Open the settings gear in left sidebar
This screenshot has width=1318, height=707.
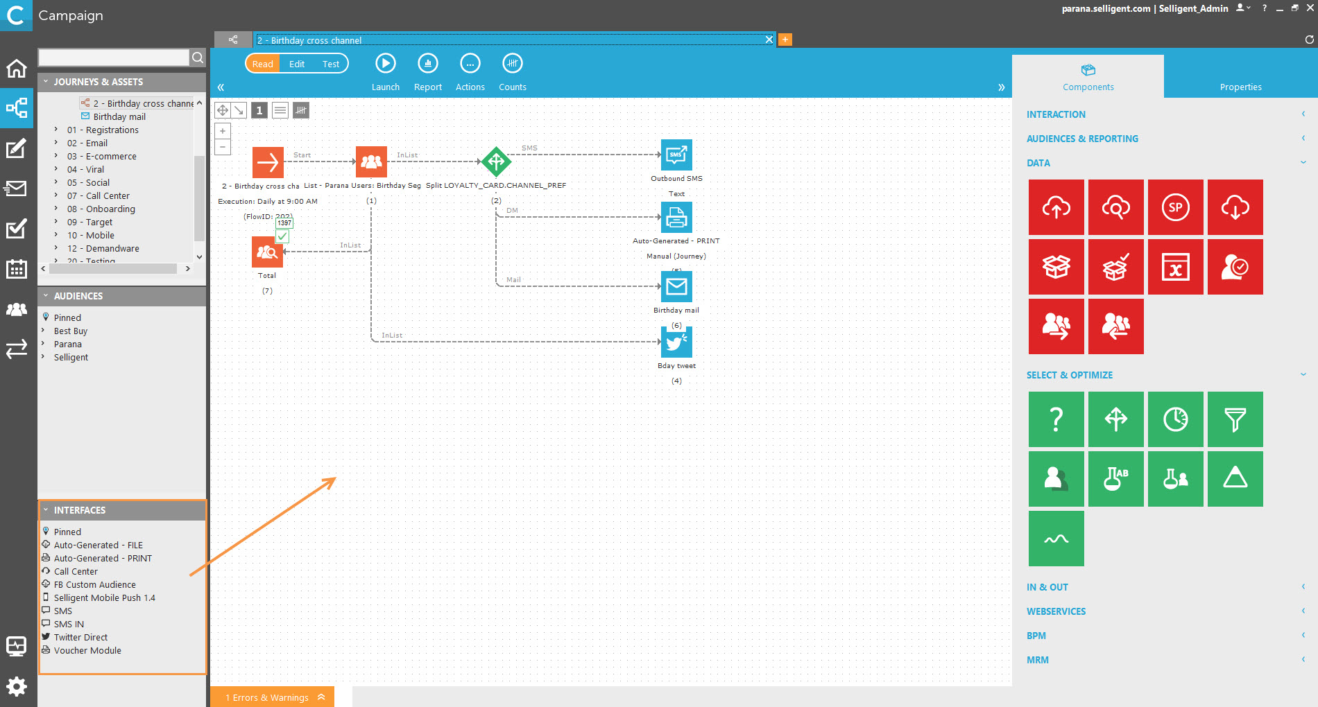pos(17,686)
